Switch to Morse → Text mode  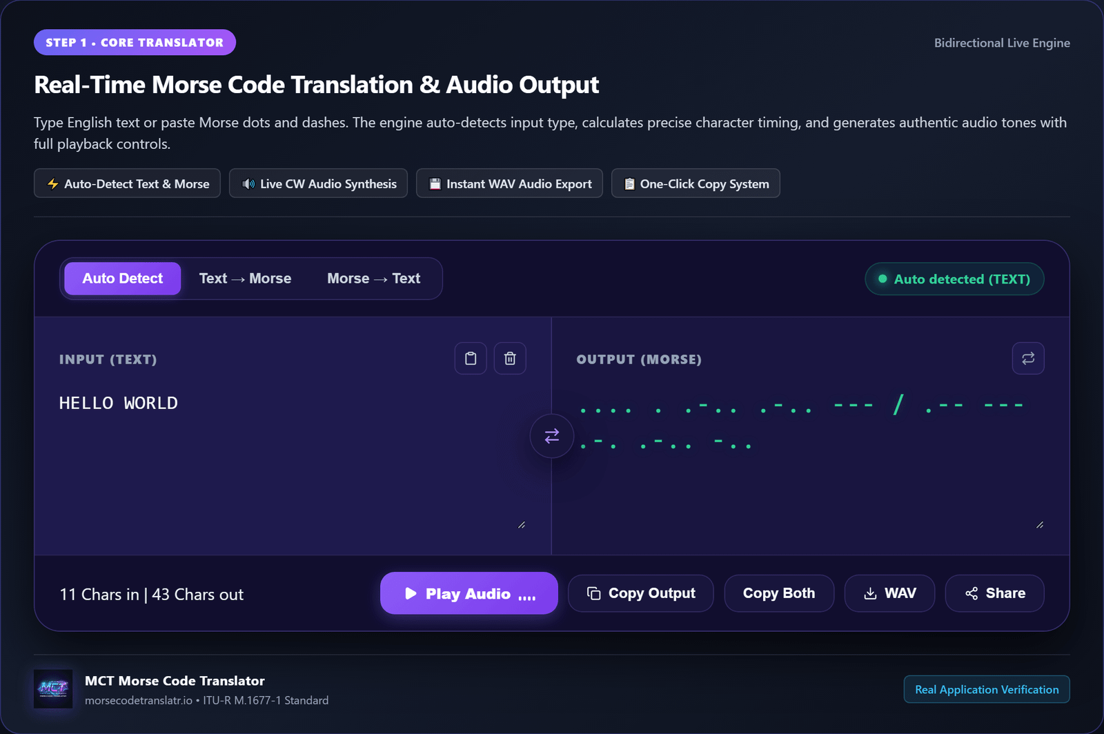click(x=373, y=279)
